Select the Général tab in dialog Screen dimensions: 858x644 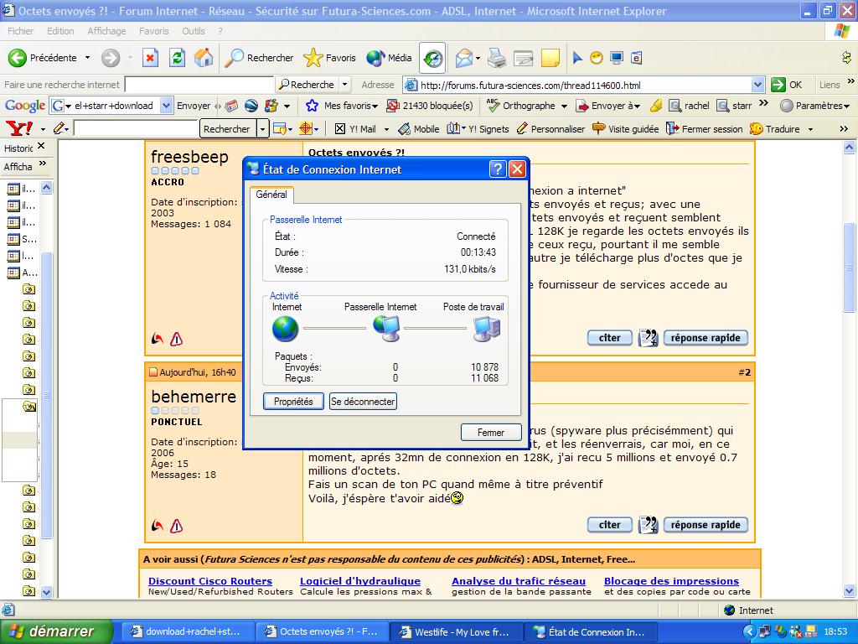(x=271, y=195)
